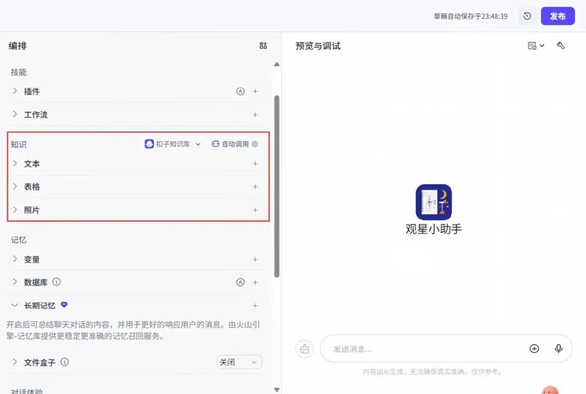Expand the 表格 knowledge section
Viewport: 586px width, 394px height.
(15, 186)
